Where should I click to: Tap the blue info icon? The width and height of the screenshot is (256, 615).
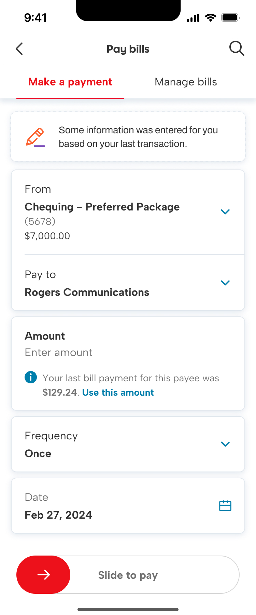[x=31, y=377]
